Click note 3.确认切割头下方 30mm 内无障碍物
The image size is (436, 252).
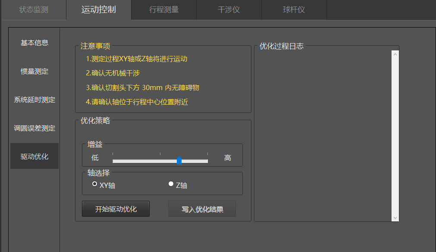coord(142,87)
